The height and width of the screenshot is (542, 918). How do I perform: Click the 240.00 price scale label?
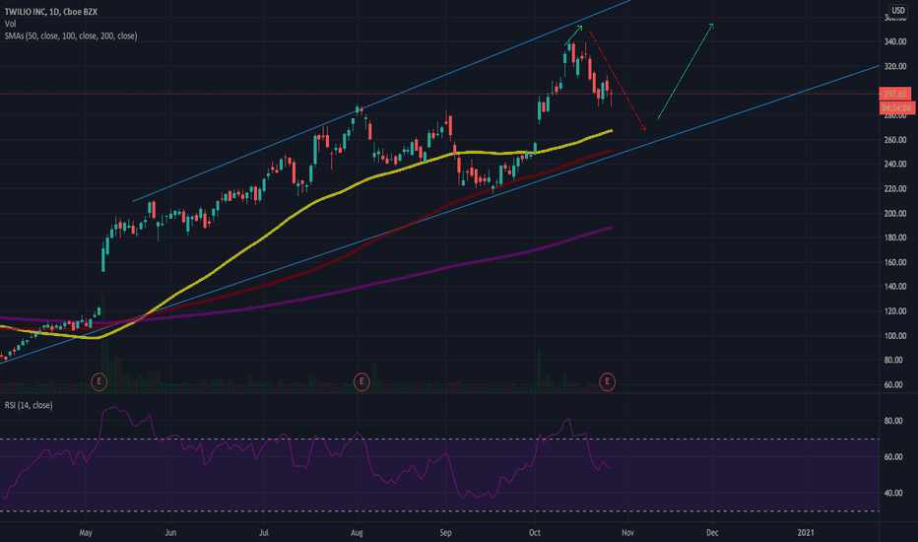[895, 165]
